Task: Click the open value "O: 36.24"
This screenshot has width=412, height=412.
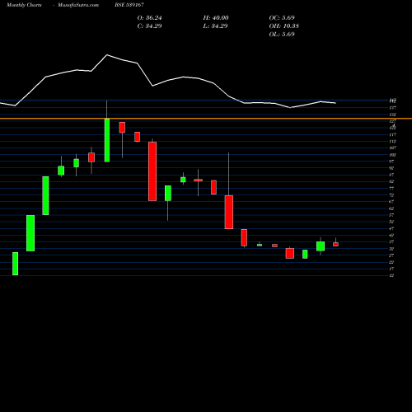Action: tap(150, 18)
